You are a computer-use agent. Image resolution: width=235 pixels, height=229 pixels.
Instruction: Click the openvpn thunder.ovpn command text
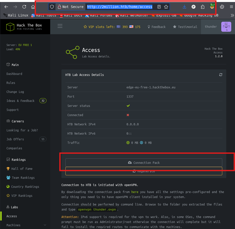point(97,209)
